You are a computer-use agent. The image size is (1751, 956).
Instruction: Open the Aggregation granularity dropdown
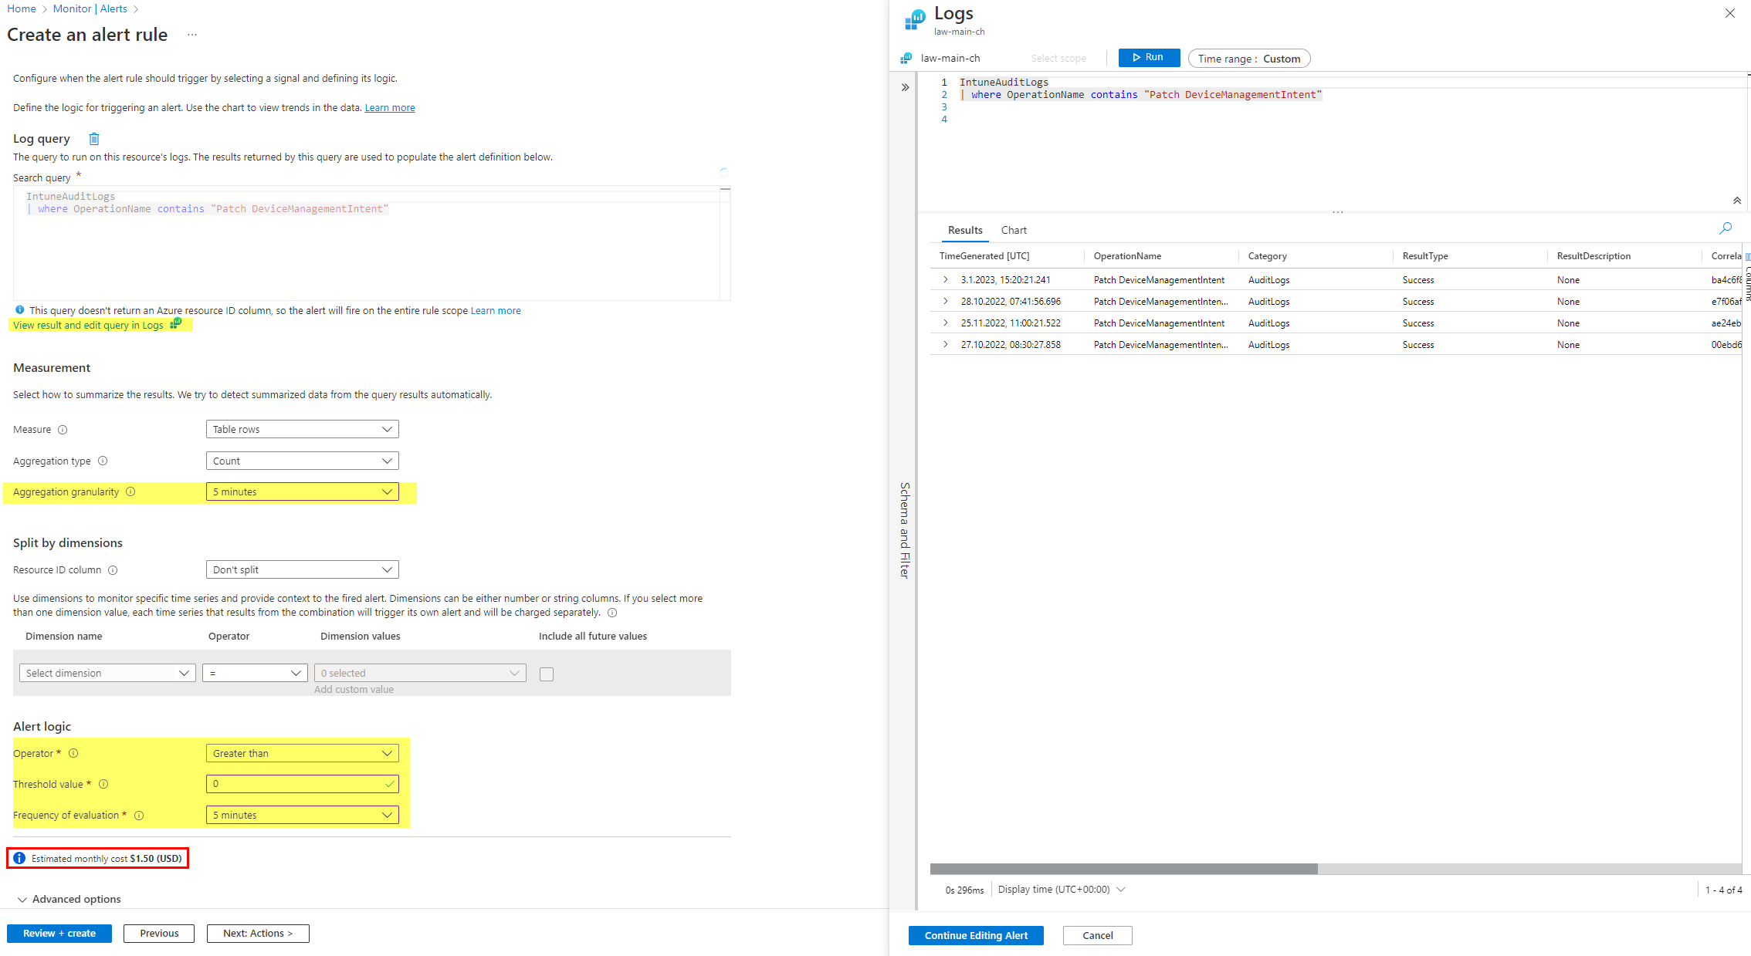pos(302,492)
